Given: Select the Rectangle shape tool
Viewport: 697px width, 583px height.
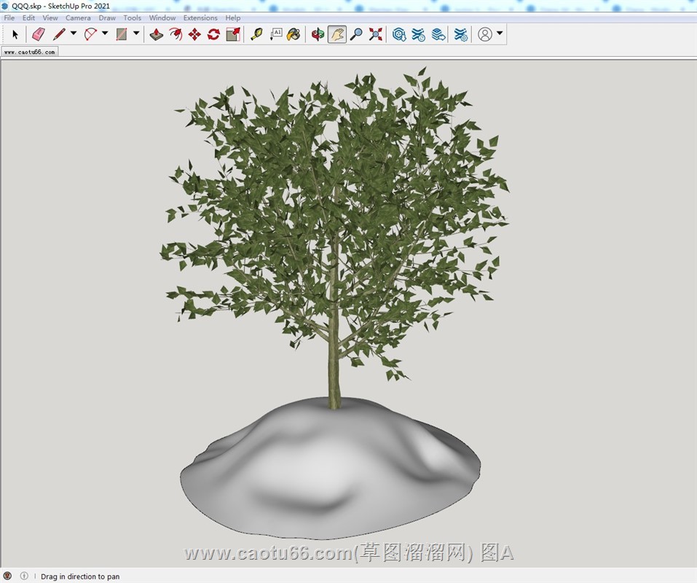Looking at the screenshot, I should pyautogui.click(x=122, y=34).
